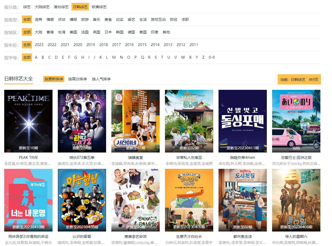Click the 日韩综艺大全 heading
The height and width of the screenshot is (246, 332).
18,78
